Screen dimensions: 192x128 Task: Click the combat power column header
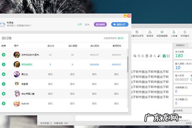pyautogui.click(x=51, y=46)
